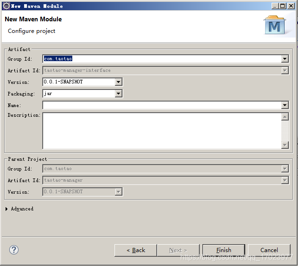
Task: Open the Version 0.0.1-SNAPSHOT dropdown in Artifact
Action: click(x=118, y=82)
